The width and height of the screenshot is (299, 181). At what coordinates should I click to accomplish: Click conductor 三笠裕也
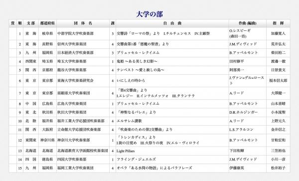[278, 151]
